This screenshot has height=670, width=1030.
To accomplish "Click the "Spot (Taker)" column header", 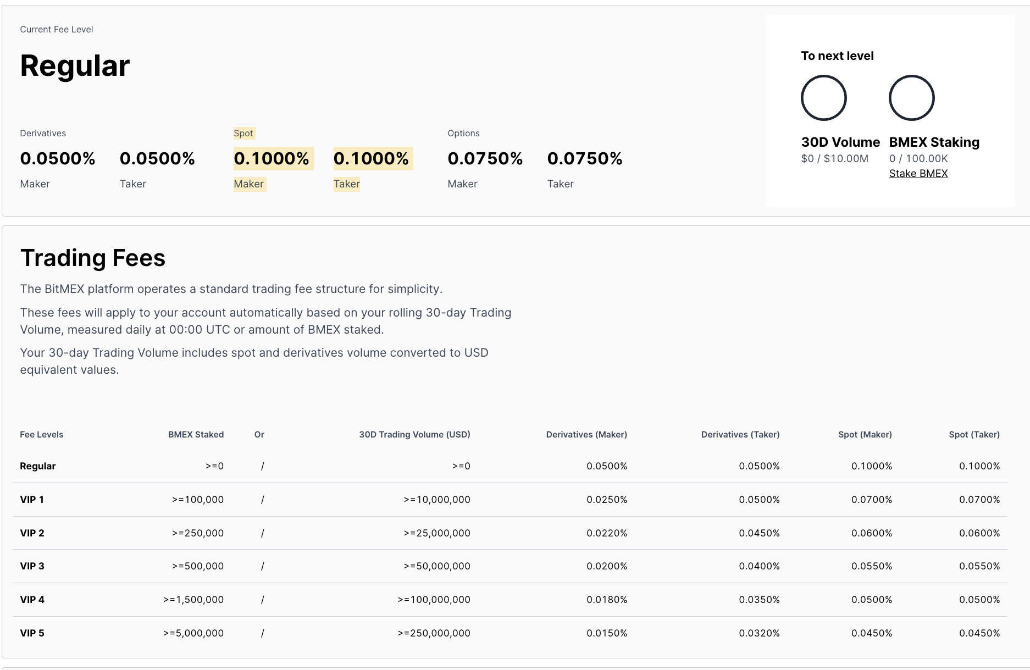I will [974, 434].
